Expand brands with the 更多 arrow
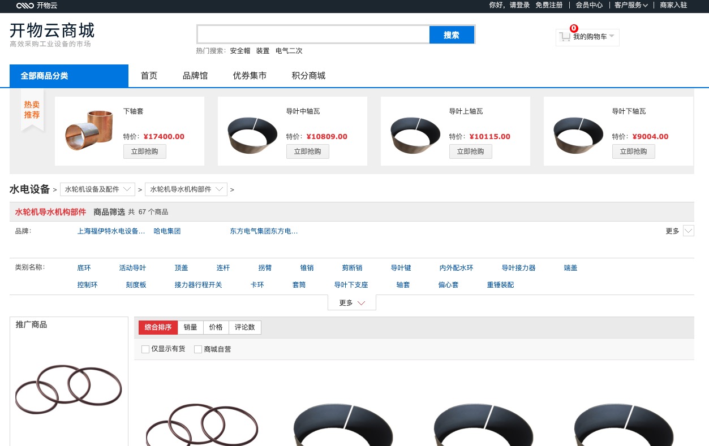 (x=689, y=231)
